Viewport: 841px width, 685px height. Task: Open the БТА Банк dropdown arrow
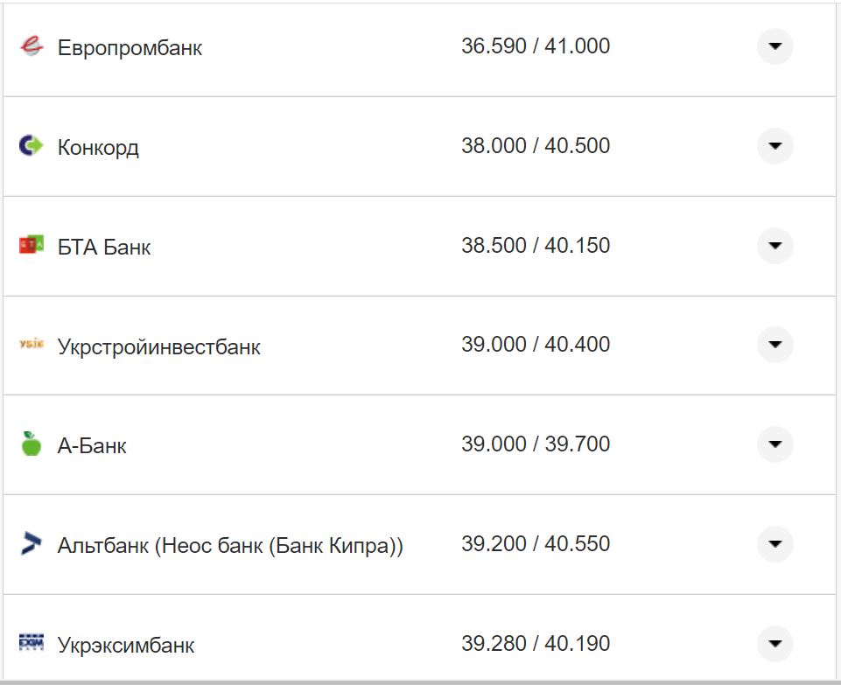(x=774, y=246)
